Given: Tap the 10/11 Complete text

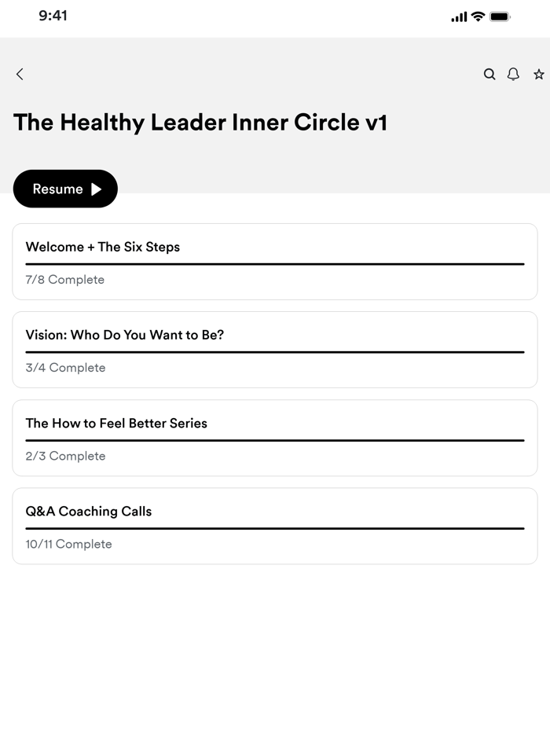Looking at the screenshot, I should [68, 543].
